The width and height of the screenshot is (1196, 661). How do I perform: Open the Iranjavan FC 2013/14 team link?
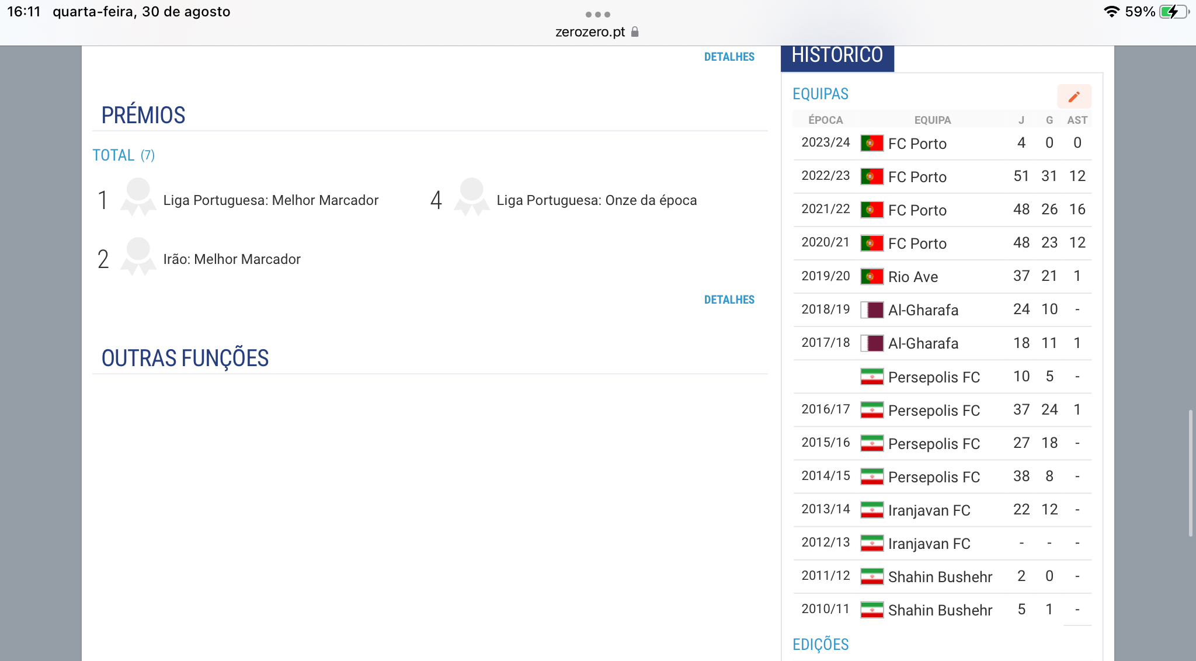[x=929, y=510]
